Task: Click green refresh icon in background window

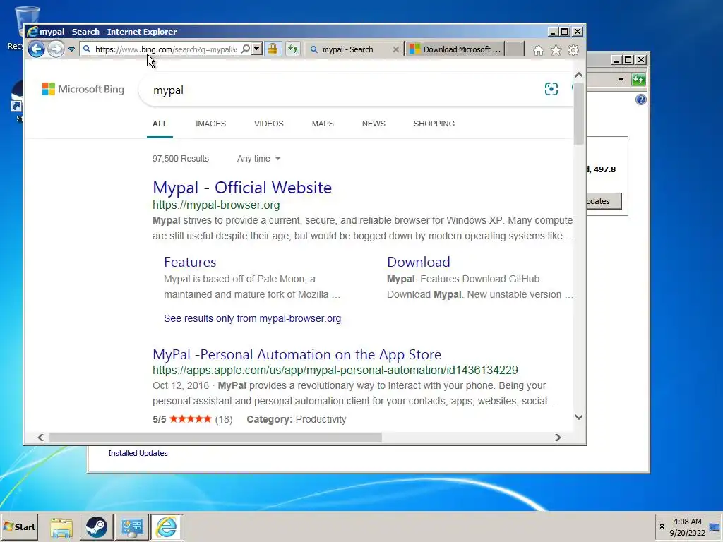Action: pos(638,80)
